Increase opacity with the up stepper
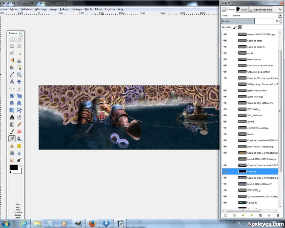The width and height of the screenshot is (285, 228). coord(281,20)
